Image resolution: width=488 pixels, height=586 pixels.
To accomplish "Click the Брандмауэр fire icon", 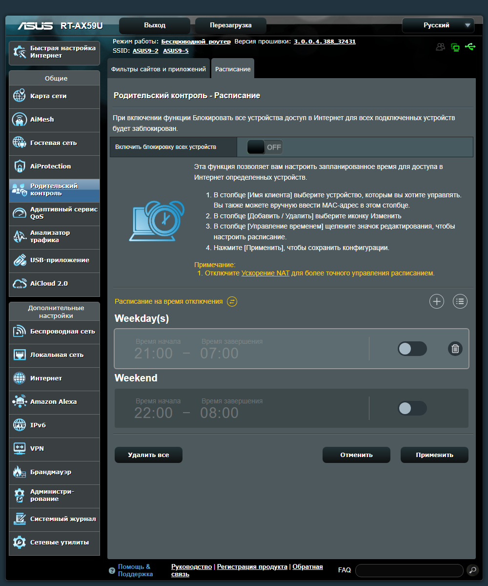I will [20, 472].
